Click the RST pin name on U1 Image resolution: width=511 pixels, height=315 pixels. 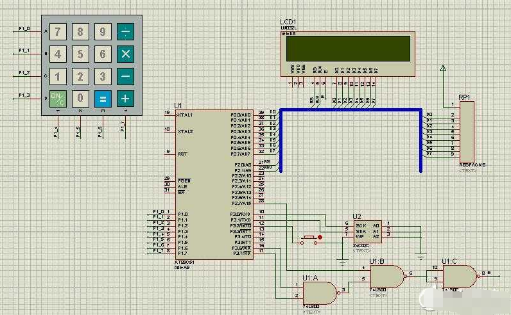(x=182, y=154)
